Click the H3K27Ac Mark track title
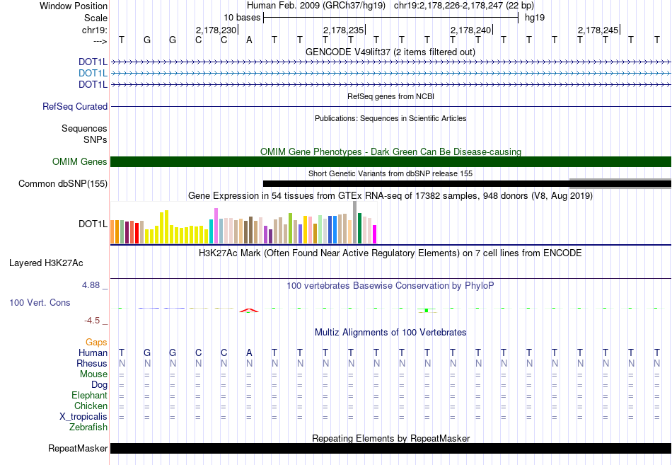 pos(390,253)
